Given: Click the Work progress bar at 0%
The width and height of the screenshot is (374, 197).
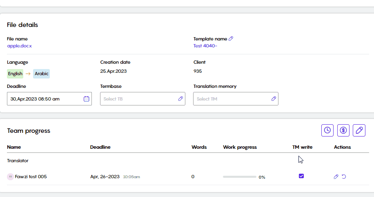Looking at the screenshot, I should point(240,177).
